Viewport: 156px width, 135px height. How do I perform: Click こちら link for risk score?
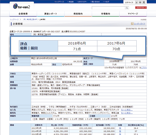tap(144, 67)
